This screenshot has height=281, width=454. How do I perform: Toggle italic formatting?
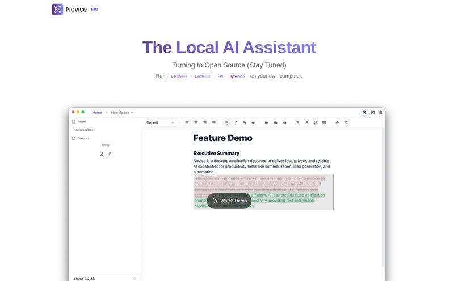pos(236,122)
